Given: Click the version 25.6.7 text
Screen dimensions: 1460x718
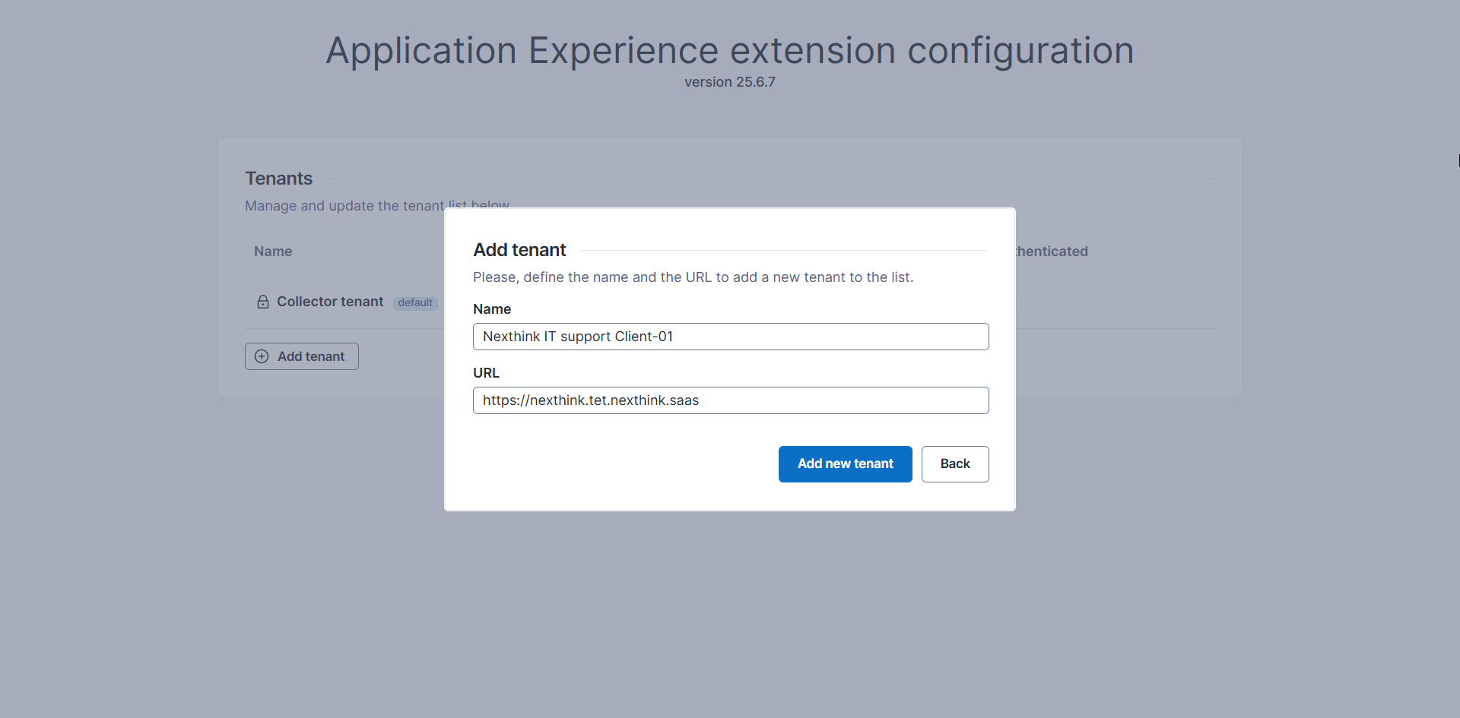Looking at the screenshot, I should [x=729, y=82].
